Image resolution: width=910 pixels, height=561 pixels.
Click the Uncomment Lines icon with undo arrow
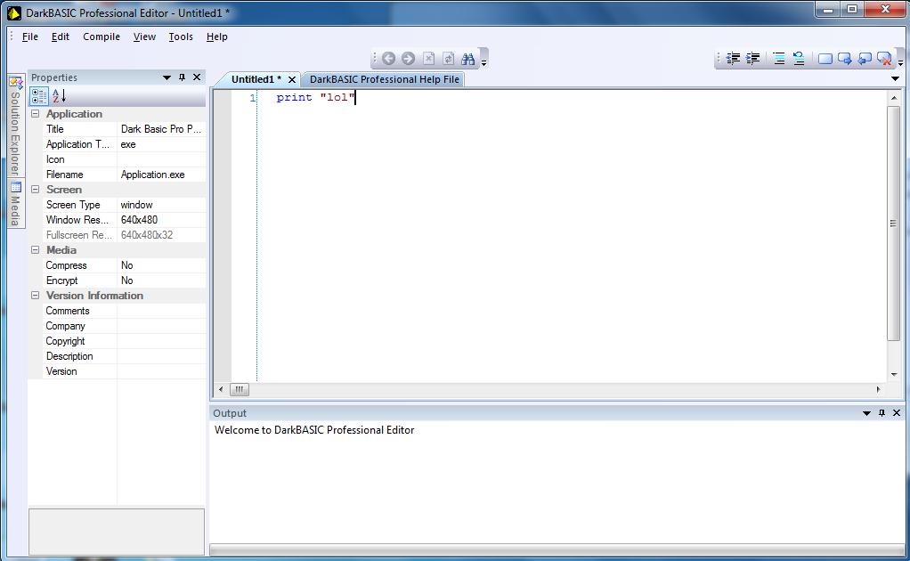(x=799, y=58)
